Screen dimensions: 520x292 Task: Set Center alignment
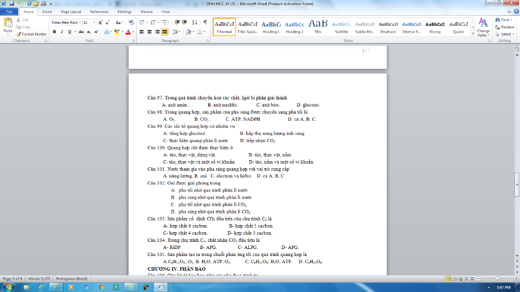coord(150,32)
